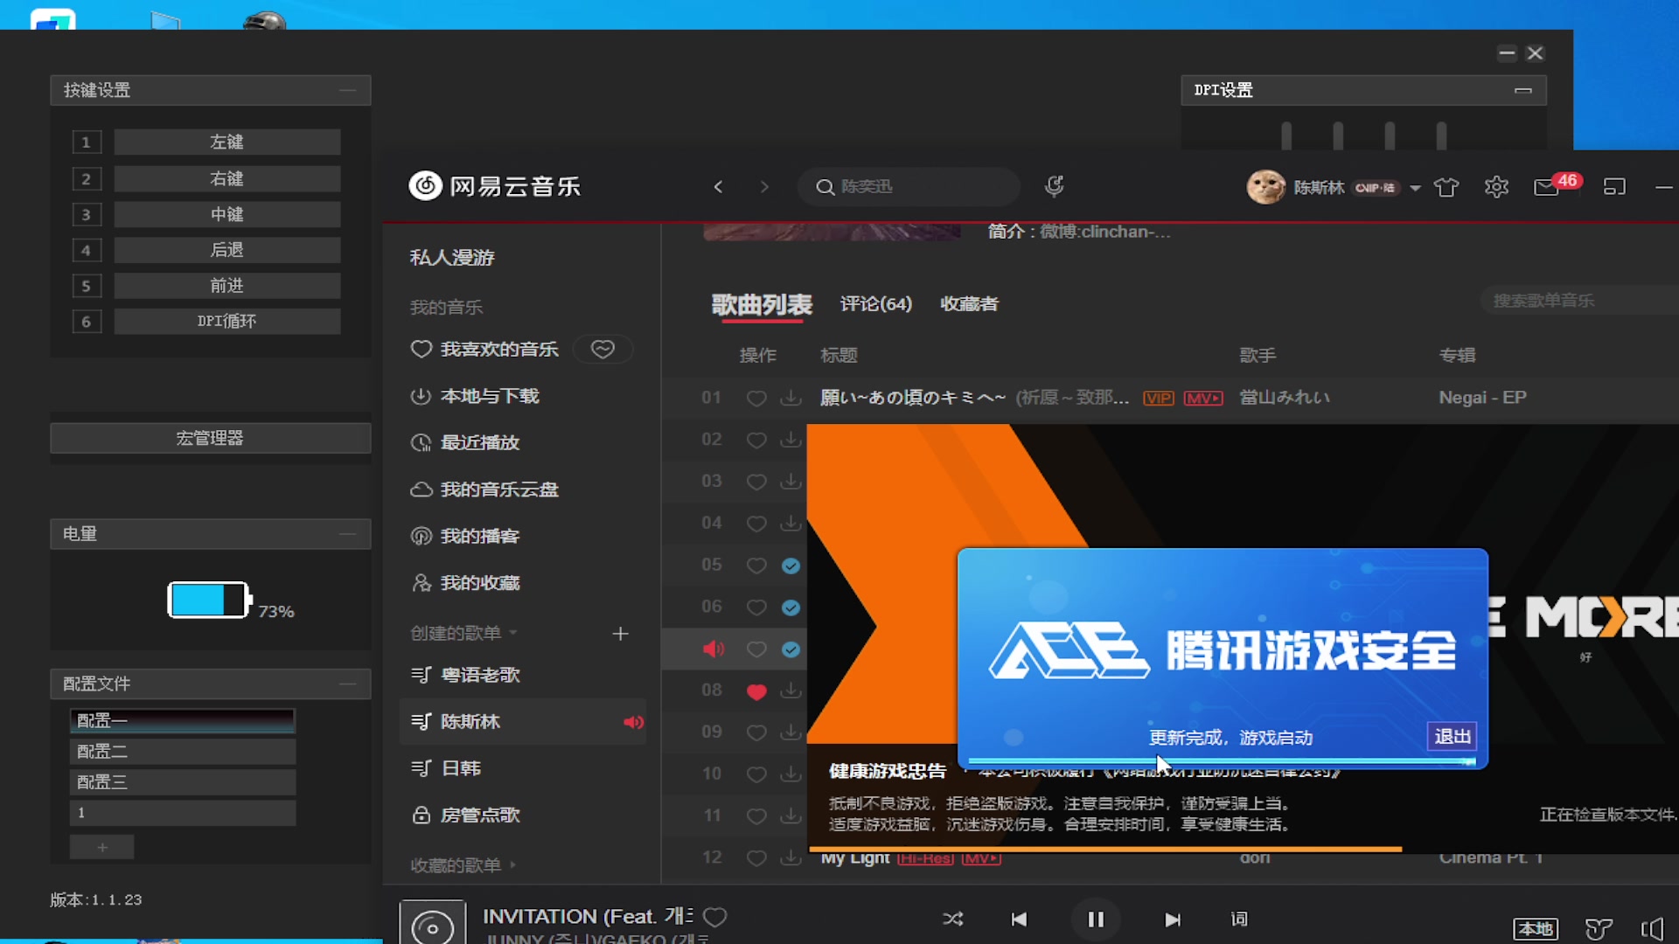Screen dimensions: 1679x944
Task: Click 退出 on Tencent game security popup
Action: [x=1453, y=737]
